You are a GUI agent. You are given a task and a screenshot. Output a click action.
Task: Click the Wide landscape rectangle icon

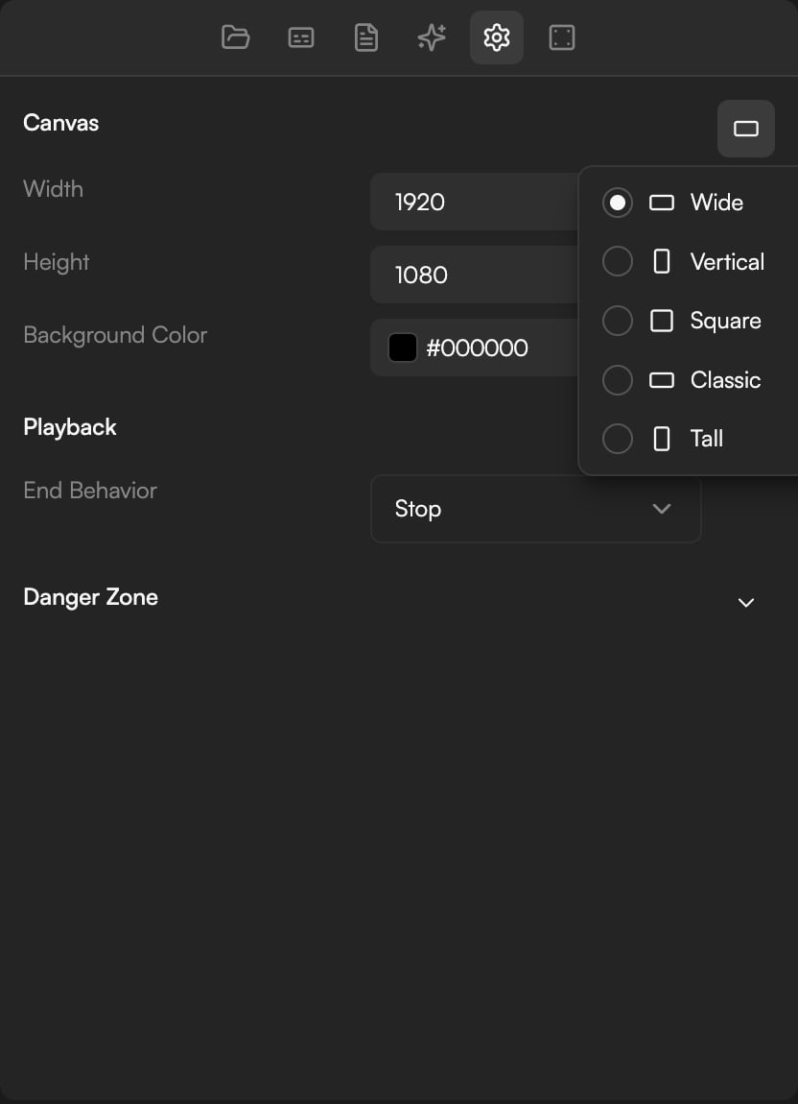662,203
